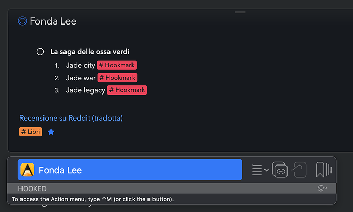Click the Jade city list item text

tap(80, 65)
